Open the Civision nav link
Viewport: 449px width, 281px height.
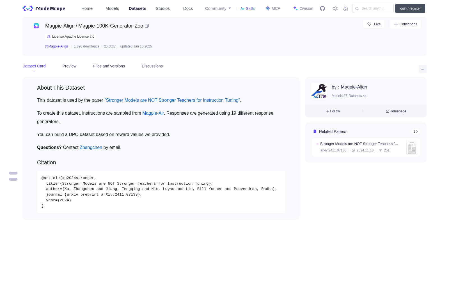[303, 8]
